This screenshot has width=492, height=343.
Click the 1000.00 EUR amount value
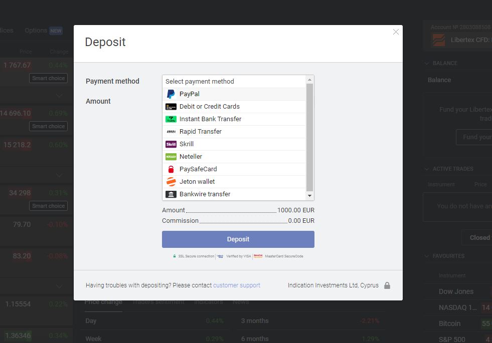[296, 210]
